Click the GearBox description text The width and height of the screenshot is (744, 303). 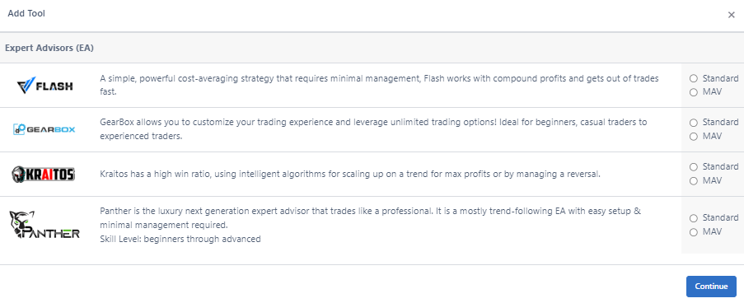pyautogui.click(x=373, y=129)
